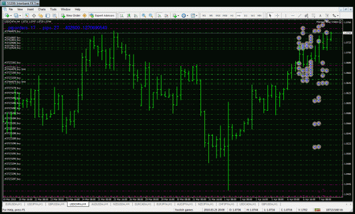Image resolution: width=355 pixels, height=214 pixels.
Task: Select the Text Label tool
Action: click(x=327, y=15)
